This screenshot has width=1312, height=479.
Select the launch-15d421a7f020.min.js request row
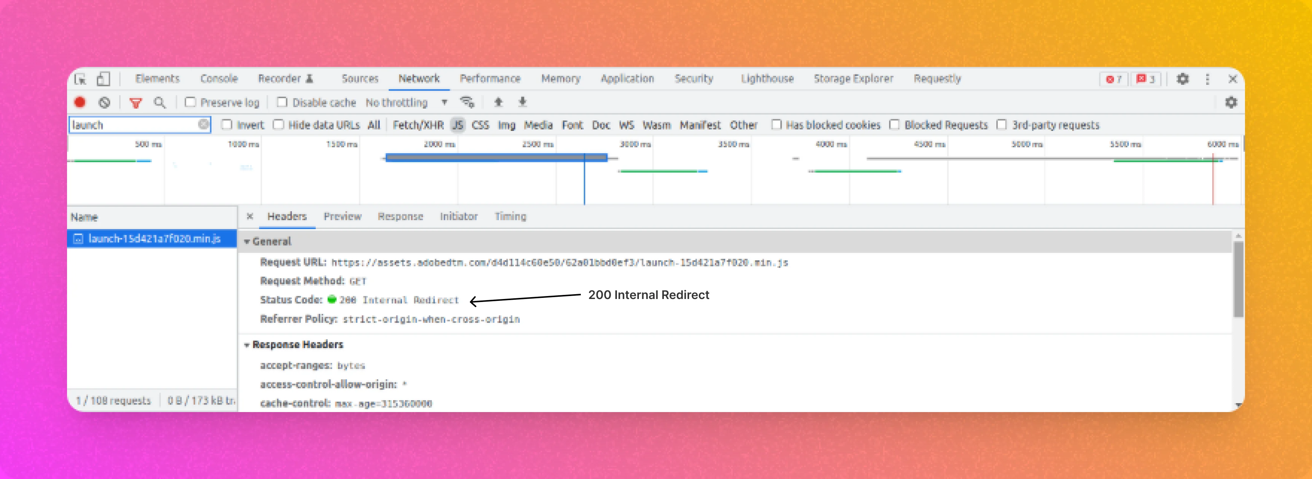point(152,238)
